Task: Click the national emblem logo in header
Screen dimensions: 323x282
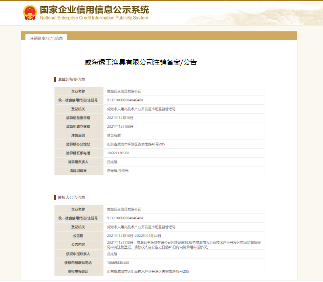Action: pos(30,13)
